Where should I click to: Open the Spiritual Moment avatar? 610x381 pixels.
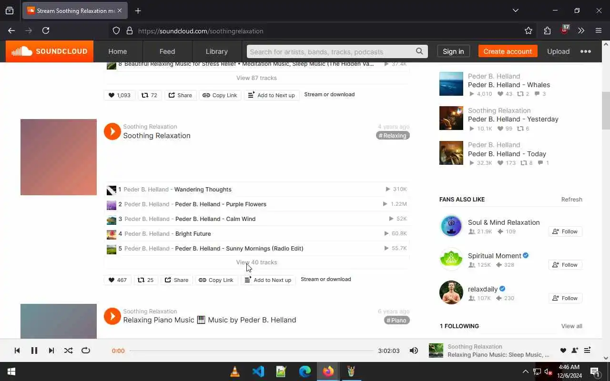(x=451, y=259)
